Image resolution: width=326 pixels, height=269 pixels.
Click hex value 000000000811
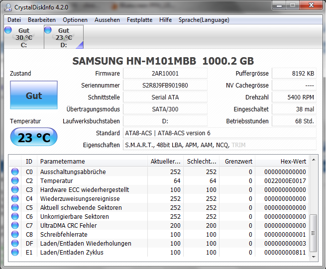tap(285, 252)
